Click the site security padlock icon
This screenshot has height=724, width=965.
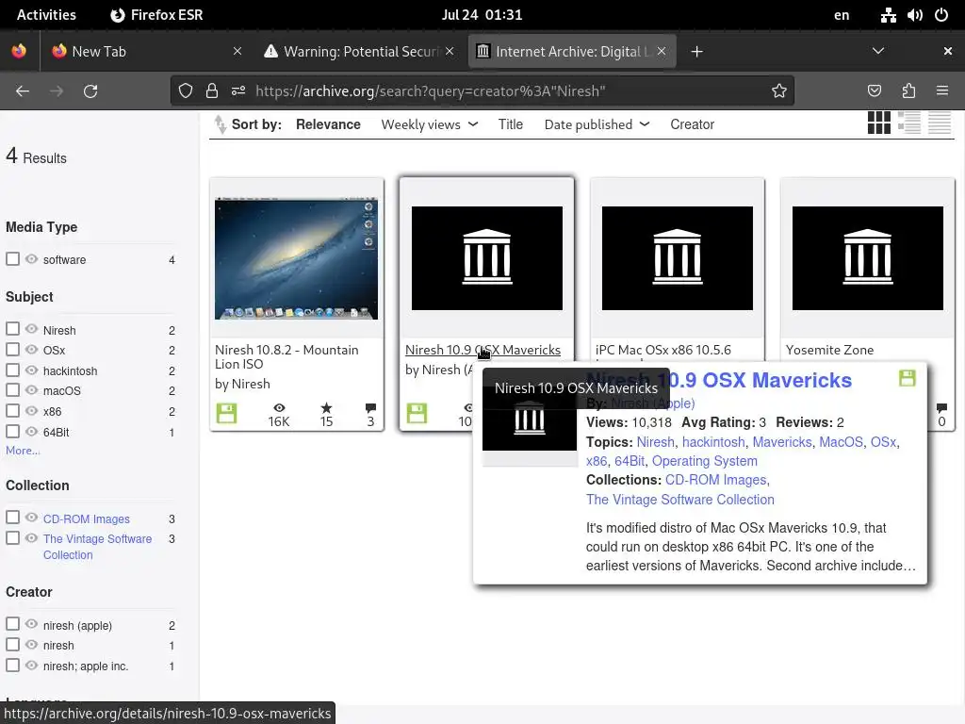pos(212,91)
